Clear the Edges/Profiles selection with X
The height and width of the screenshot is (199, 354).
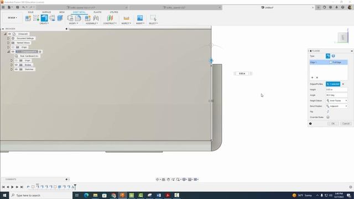(x=343, y=84)
